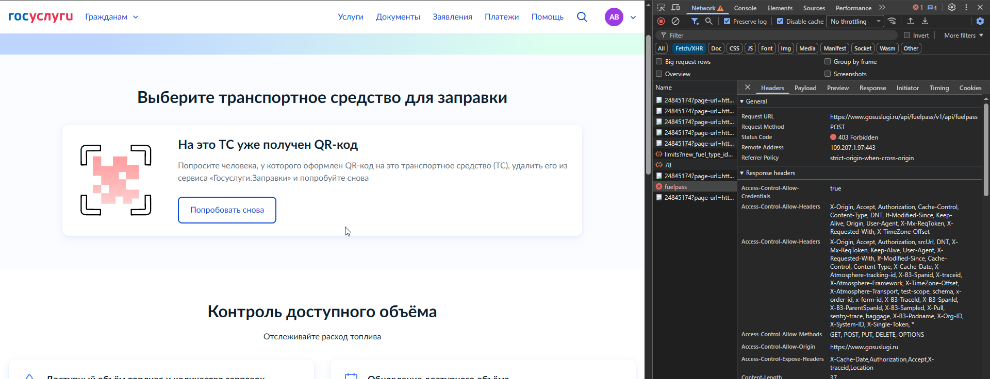Image resolution: width=990 pixels, height=379 pixels.
Task: Open the Платежи link
Action: pyautogui.click(x=502, y=17)
